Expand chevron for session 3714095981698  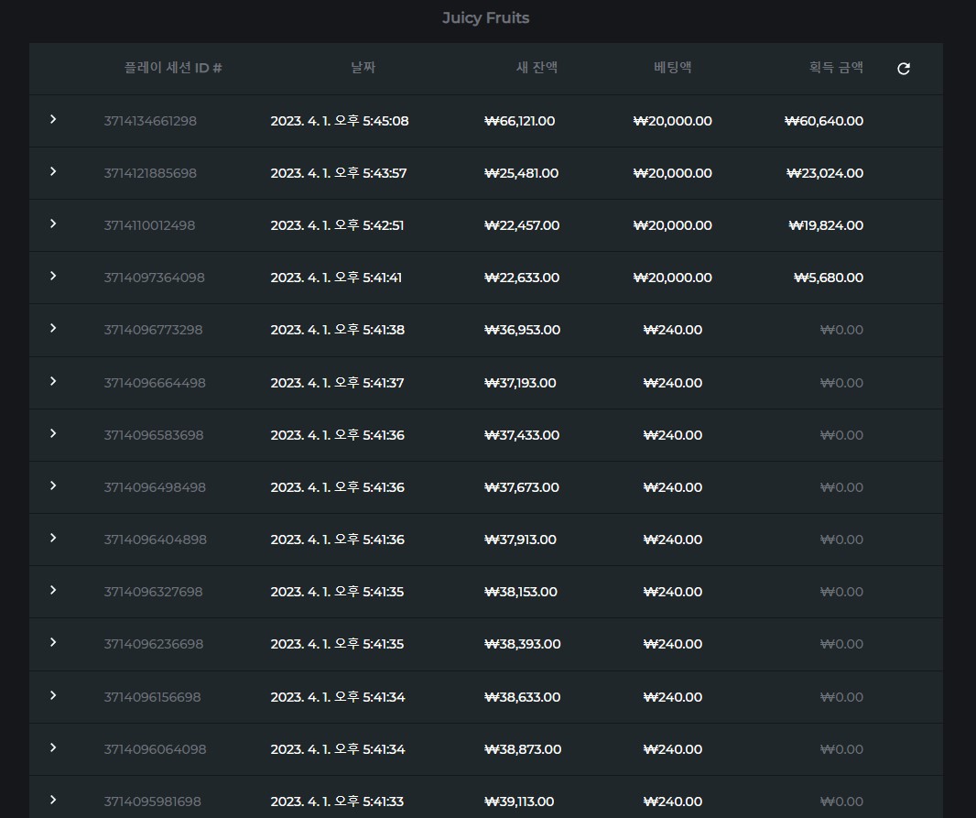(x=53, y=800)
